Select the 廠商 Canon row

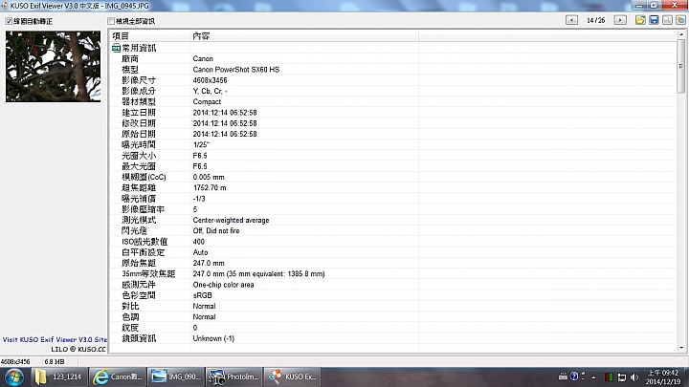click(393, 59)
